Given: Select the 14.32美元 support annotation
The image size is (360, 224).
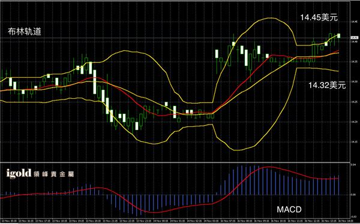Looking at the screenshot, I should pos(327,85).
